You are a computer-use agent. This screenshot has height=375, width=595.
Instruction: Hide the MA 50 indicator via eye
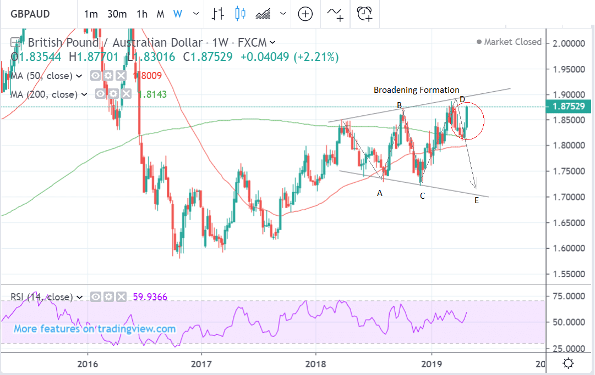coord(95,76)
